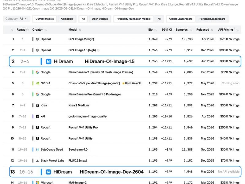
Task: Switch to the Global Leaderboard tab
Action: coord(181,19)
